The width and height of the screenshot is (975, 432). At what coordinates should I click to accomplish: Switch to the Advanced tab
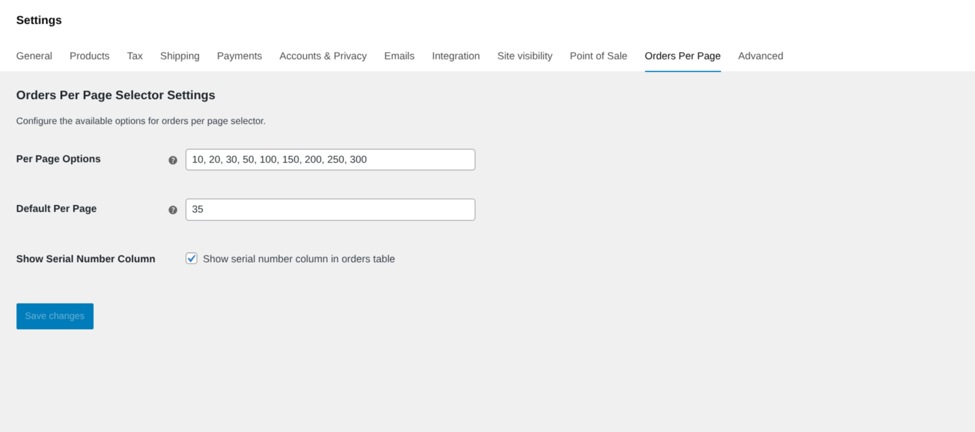point(761,56)
